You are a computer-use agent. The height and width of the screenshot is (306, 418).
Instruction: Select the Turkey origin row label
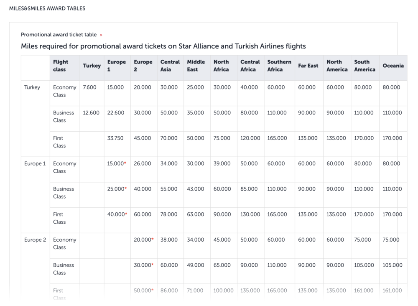(x=32, y=87)
